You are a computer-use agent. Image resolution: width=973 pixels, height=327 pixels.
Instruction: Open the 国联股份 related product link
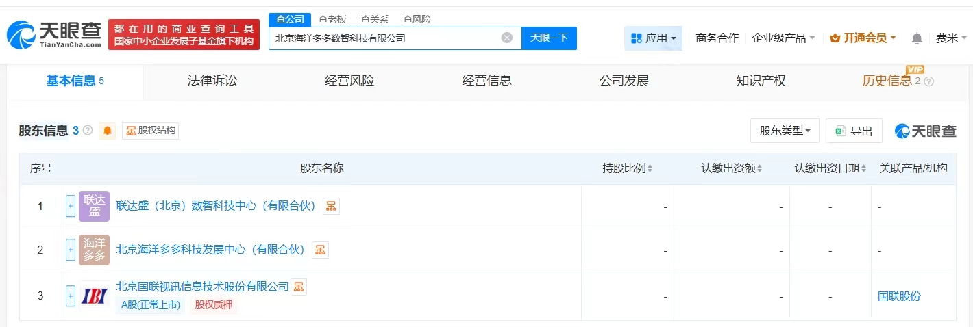(x=899, y=296)
